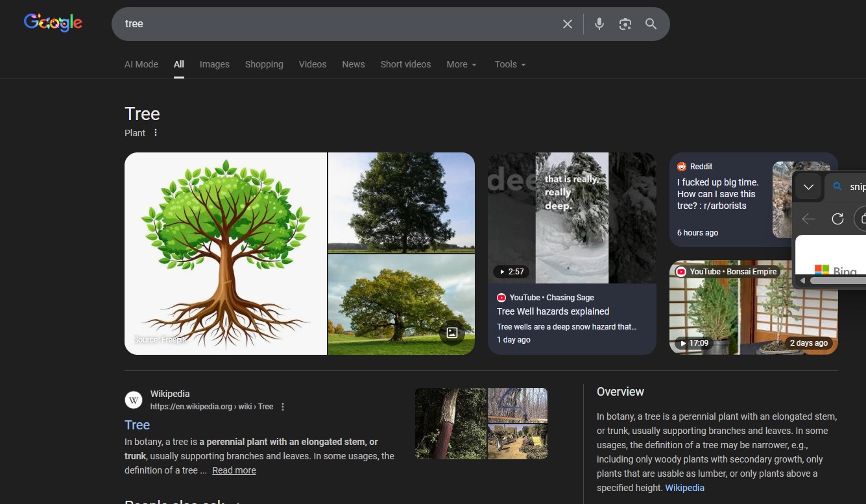Screen dimensions: 866x504
Task: Open the view-images icon on tree photos
Action: coord(452,333)
